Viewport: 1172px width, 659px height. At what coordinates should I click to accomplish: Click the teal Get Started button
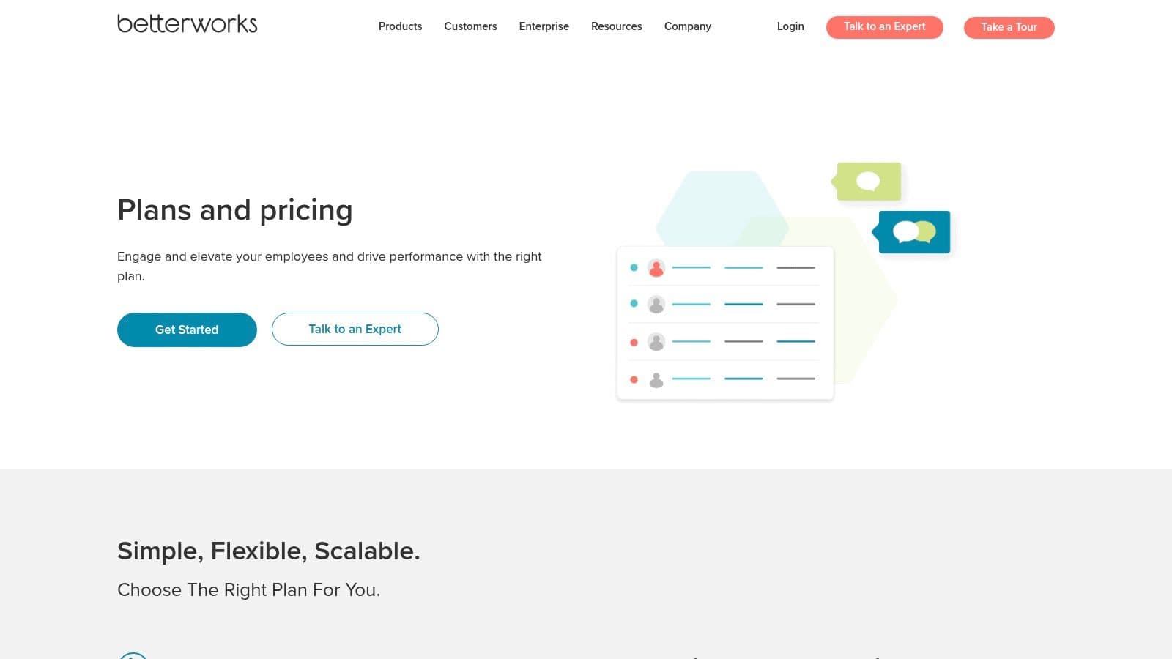[x=187, y=329]
